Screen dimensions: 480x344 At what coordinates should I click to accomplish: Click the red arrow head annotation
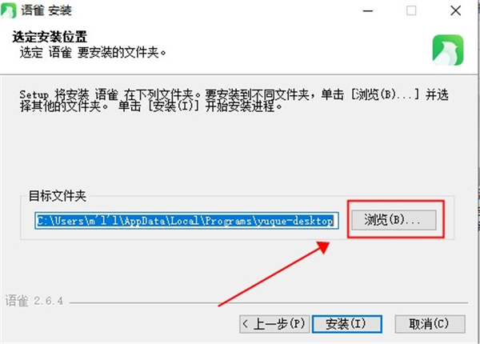(322, 247)
